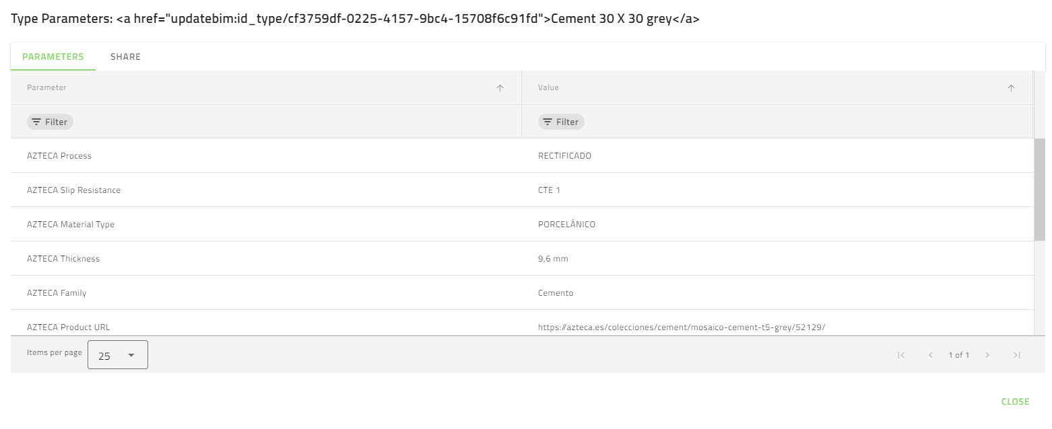Open the Value column Filter chip

tap(561, 122)
